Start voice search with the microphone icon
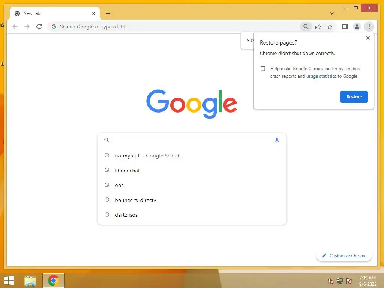 (277, 140)
